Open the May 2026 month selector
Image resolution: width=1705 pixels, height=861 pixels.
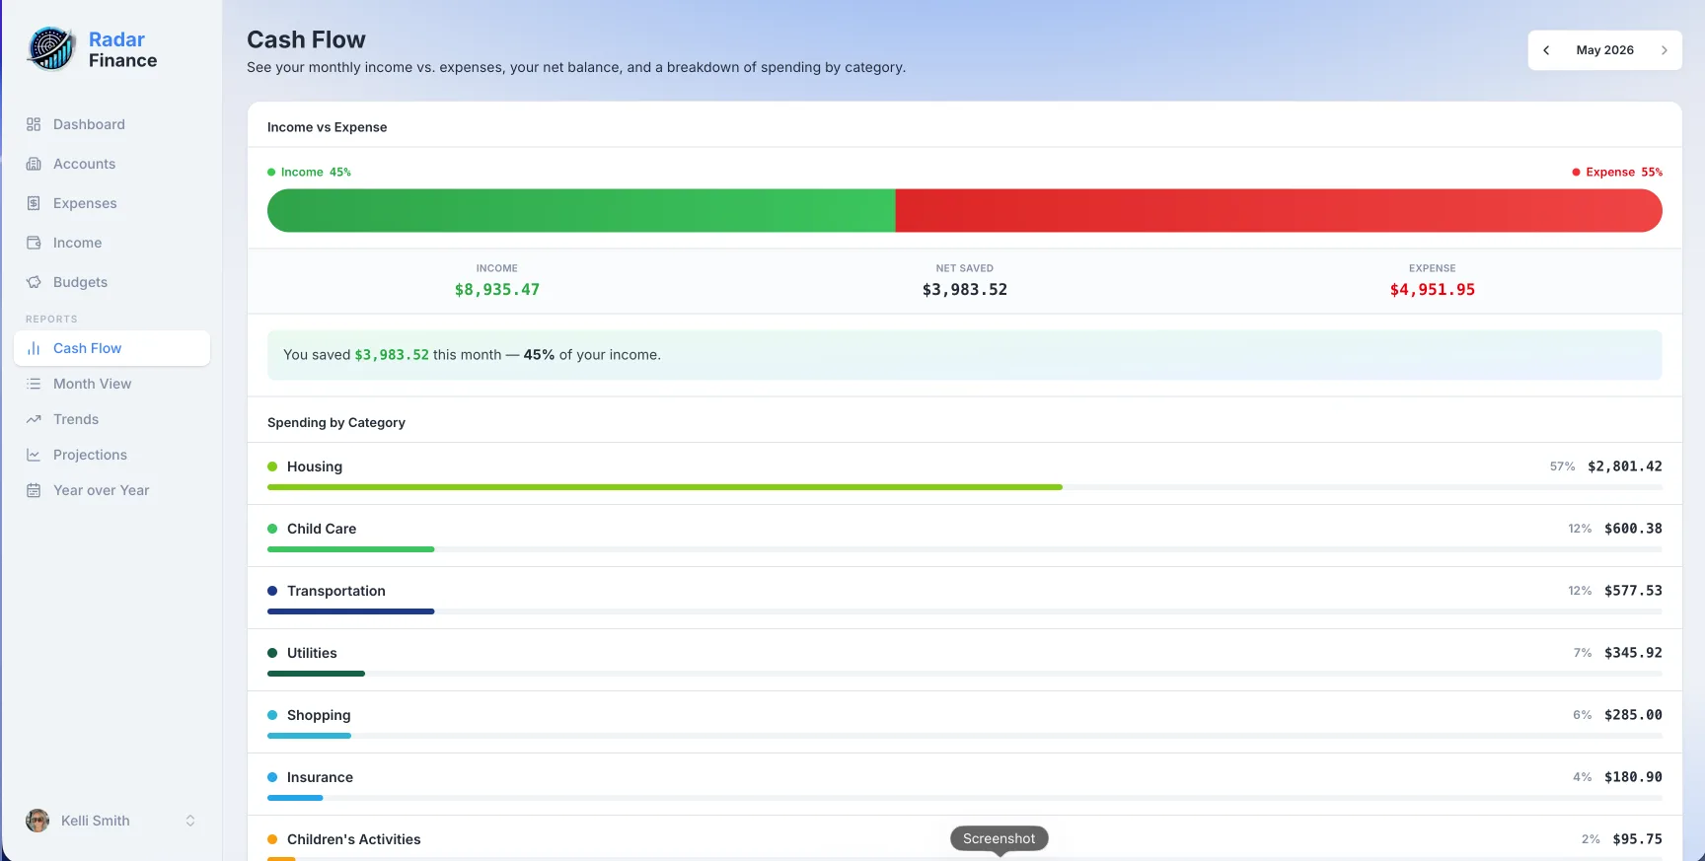coord(1604,50)
